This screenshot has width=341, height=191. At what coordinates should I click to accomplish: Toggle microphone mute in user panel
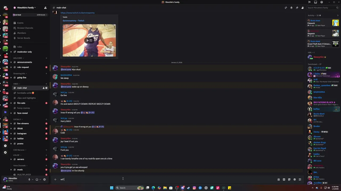click(x=29, y=180)
